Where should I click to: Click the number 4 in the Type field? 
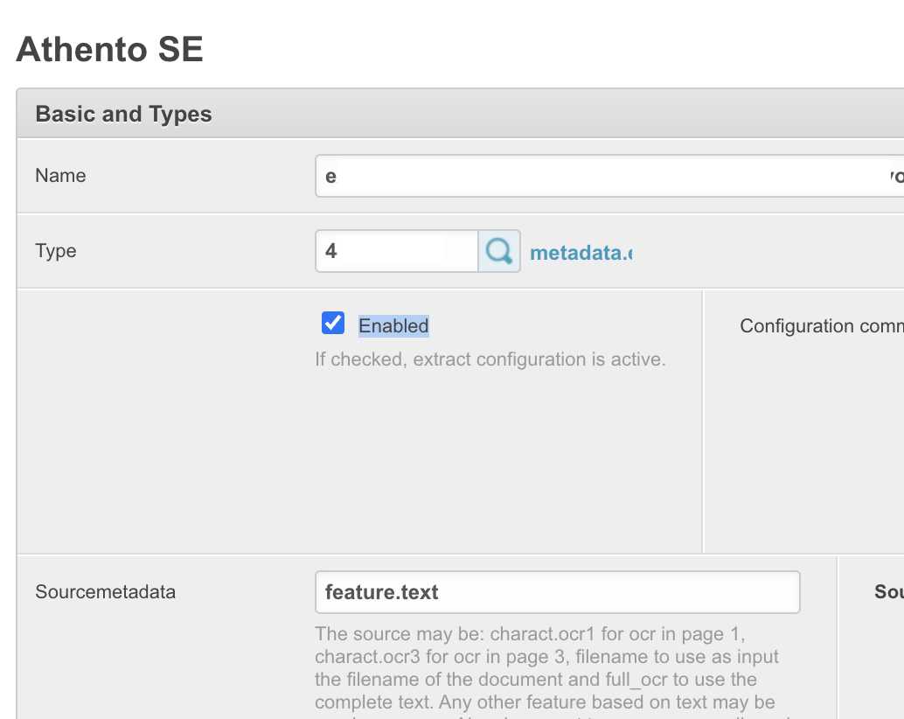[331, 252]
